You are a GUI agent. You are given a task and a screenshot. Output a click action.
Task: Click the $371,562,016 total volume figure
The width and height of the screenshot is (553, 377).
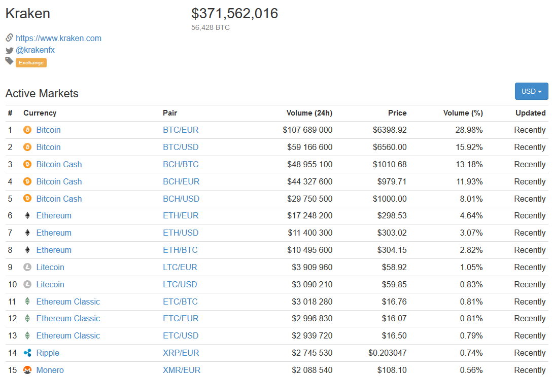(234, 14)
